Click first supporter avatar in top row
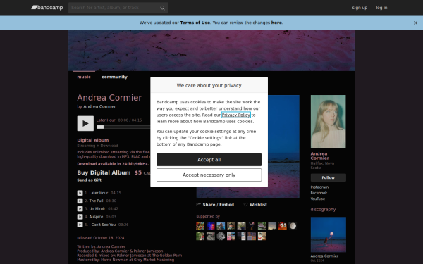The height and width of the screenshot is (264, 423). 200,226
